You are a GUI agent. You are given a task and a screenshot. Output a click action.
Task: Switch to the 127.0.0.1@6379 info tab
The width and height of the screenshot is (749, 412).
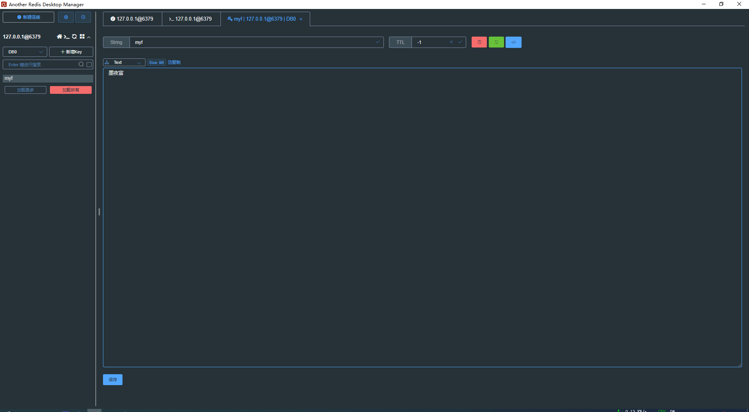[132, 19]
